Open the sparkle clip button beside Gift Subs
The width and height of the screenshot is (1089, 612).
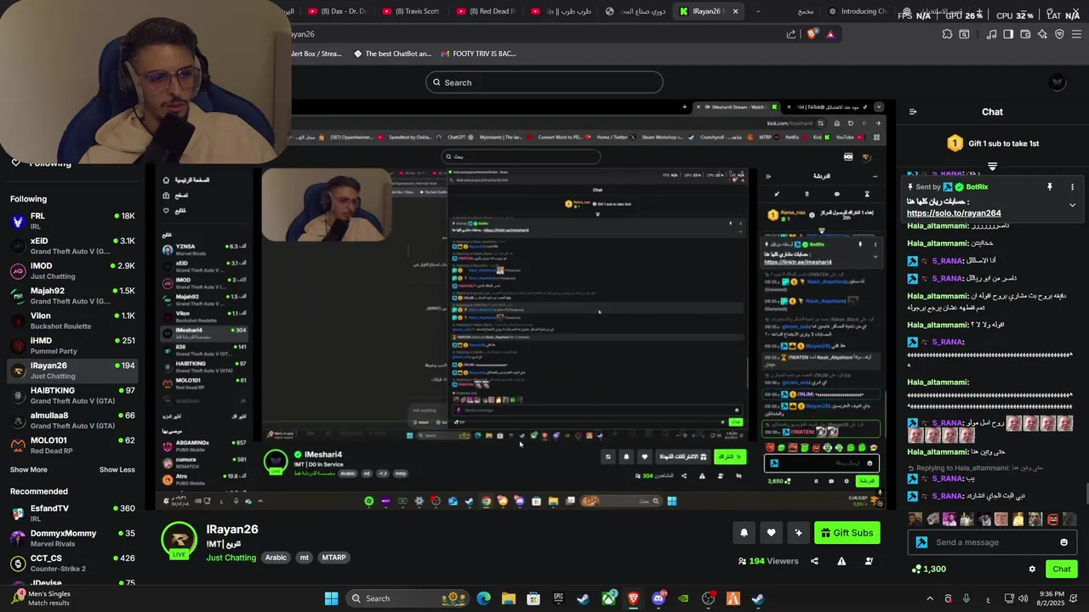coord(798,533)
